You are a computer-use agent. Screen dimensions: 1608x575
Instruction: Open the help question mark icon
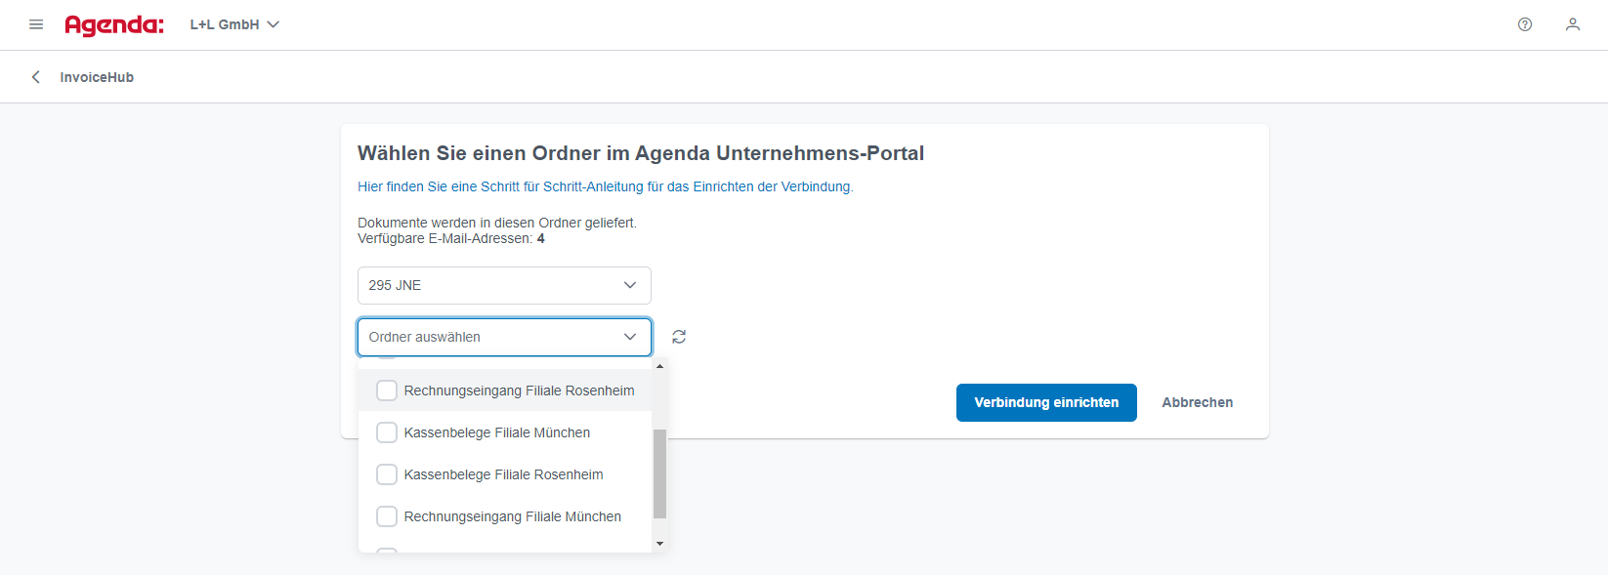(x=1525, y=24)
